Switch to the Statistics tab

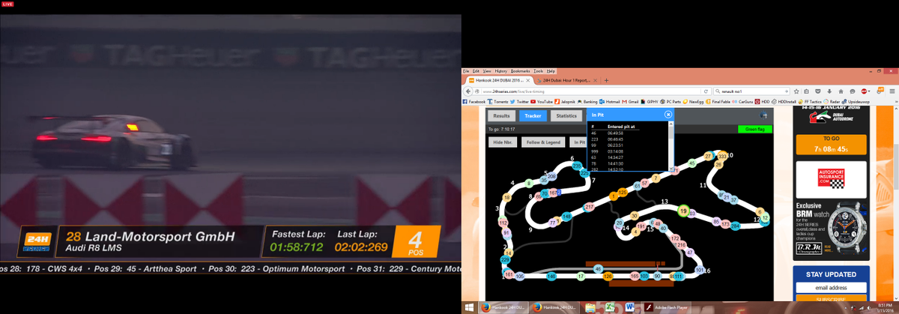566,115
